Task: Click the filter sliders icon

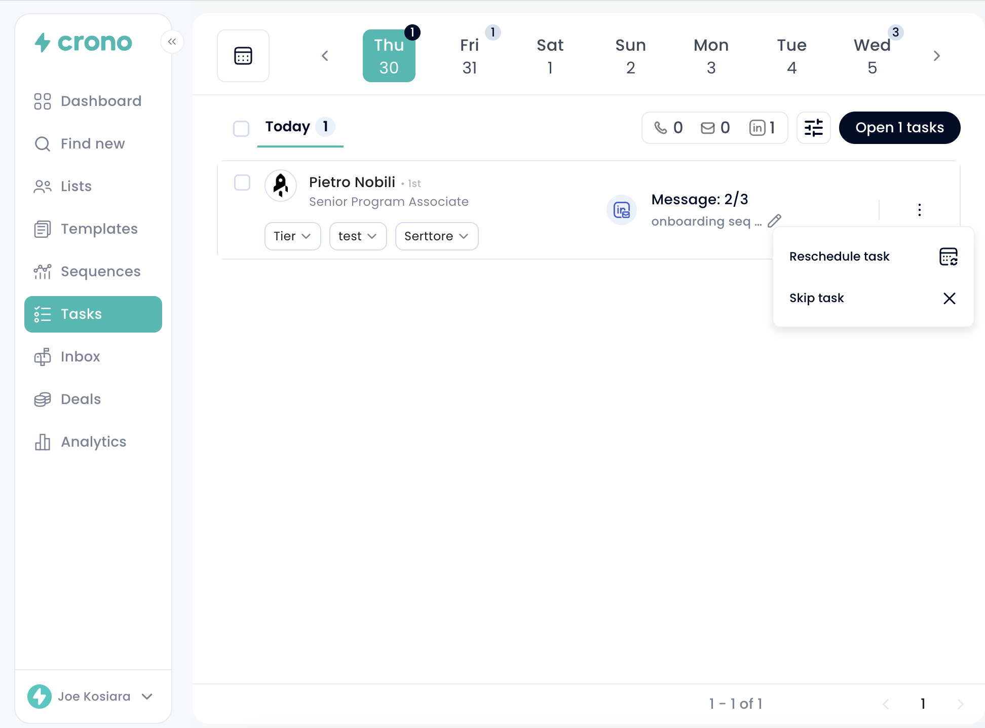Action: click(813, 128)
